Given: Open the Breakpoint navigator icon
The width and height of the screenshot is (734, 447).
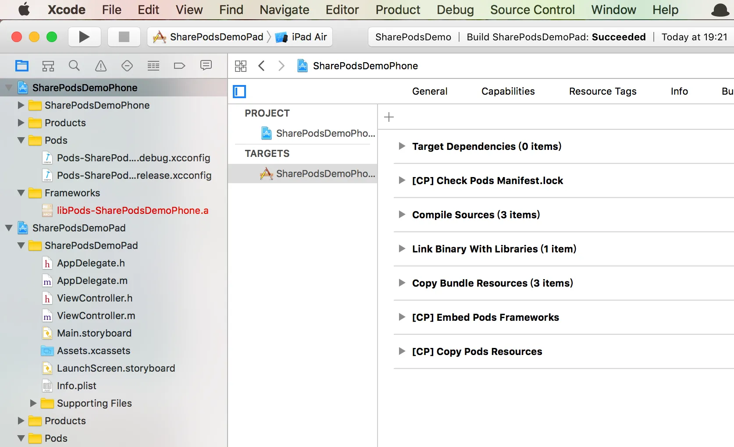Looking at the screenshot, I should [x=180, y=66].
